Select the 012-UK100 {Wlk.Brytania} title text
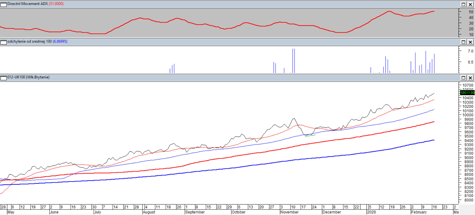 coord(28,77)
